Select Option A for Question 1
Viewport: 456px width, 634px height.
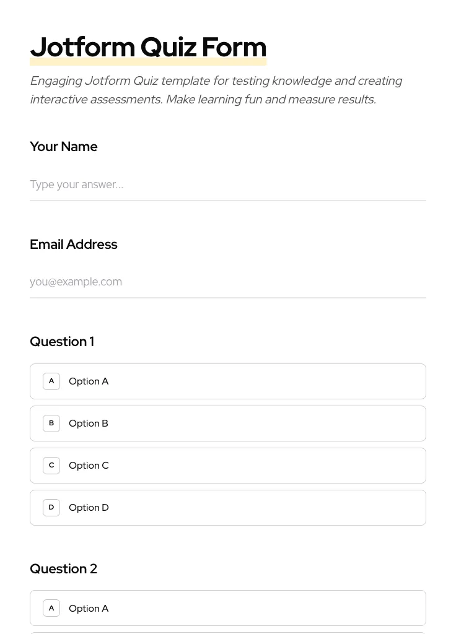point(228,381)
